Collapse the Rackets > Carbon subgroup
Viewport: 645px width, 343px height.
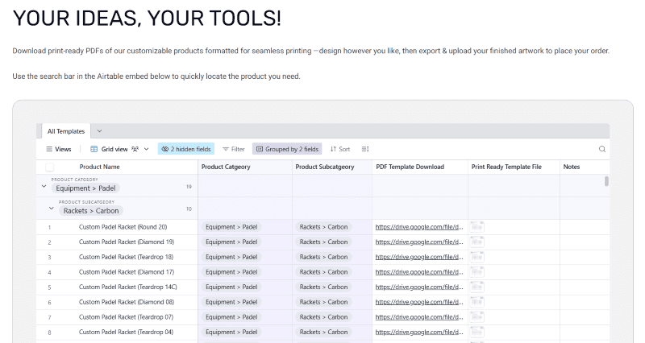coord(52,209)
